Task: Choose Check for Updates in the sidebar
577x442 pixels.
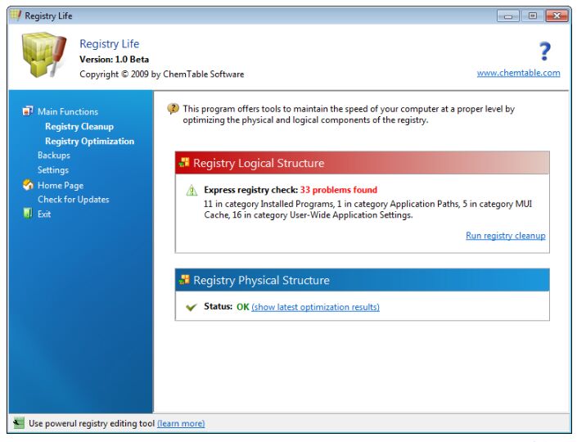Action: coord(73,200)
